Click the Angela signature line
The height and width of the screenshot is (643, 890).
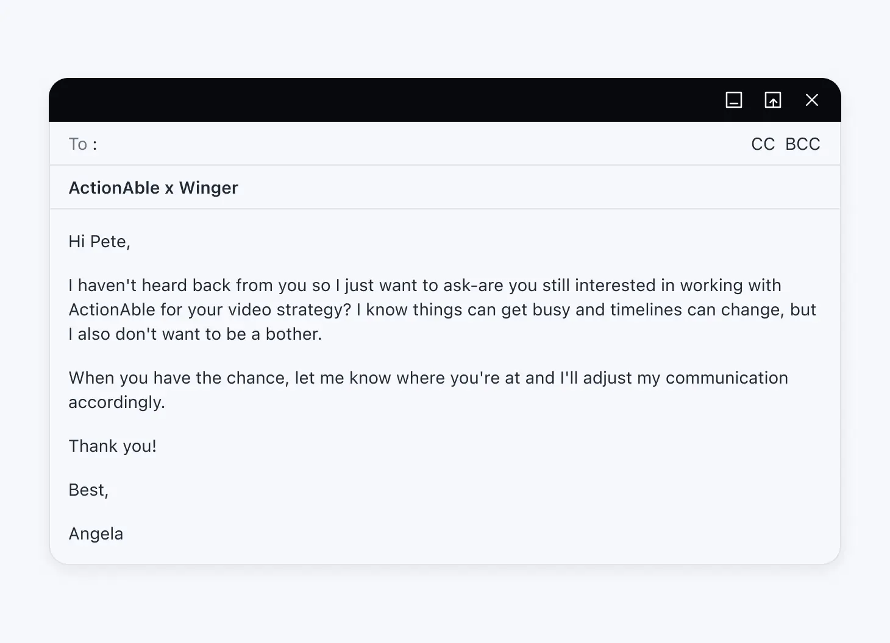(96, 534)
